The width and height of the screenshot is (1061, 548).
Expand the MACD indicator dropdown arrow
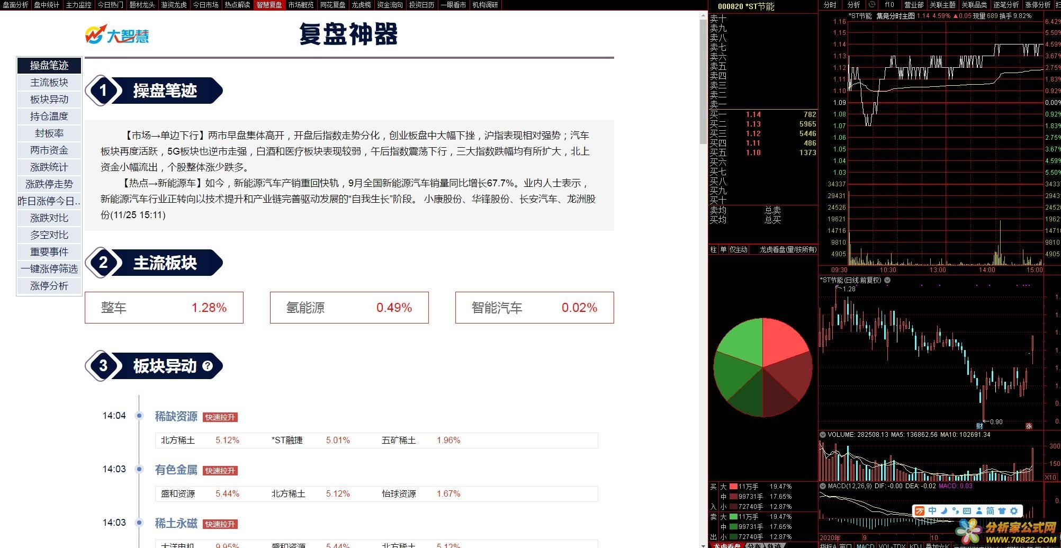(x=823, y=486)
